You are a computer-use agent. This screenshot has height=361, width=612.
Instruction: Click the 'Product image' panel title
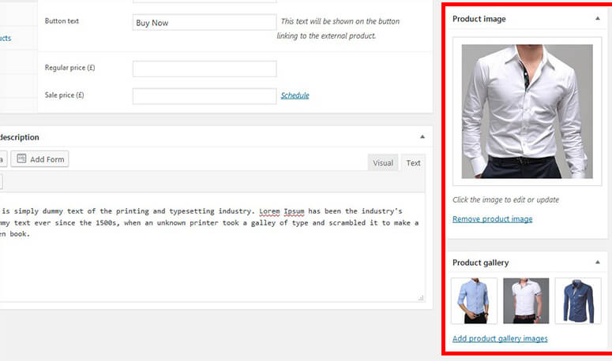(x=479, y=19)
